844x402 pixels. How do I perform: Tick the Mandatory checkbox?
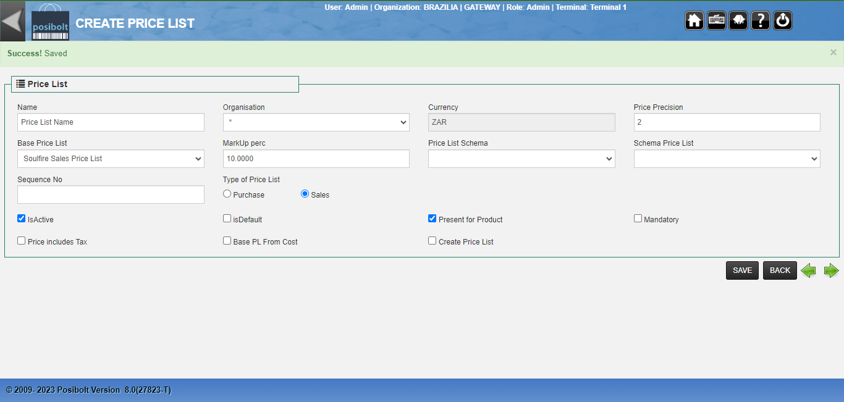coord(638,219)
